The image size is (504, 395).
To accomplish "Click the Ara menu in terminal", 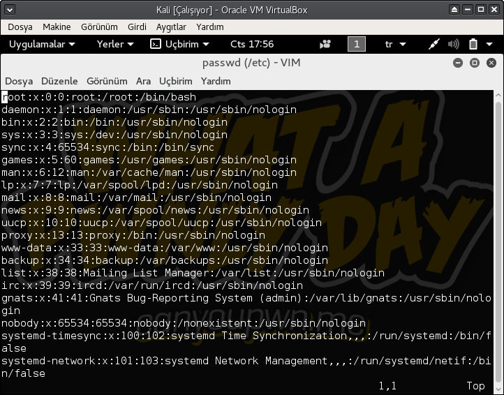I will click(143, 81).
